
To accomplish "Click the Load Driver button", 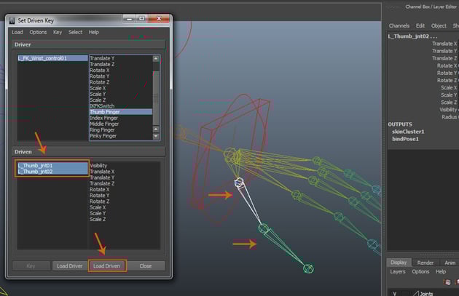I will pos(70,266).
